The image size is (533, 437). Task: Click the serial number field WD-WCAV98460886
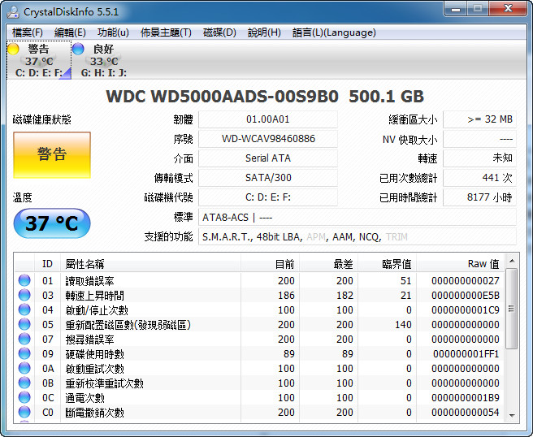click(268, 139)
